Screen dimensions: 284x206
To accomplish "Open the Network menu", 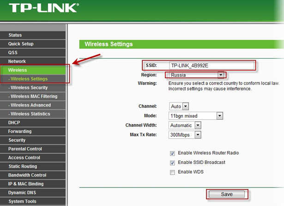I will 33,61.
